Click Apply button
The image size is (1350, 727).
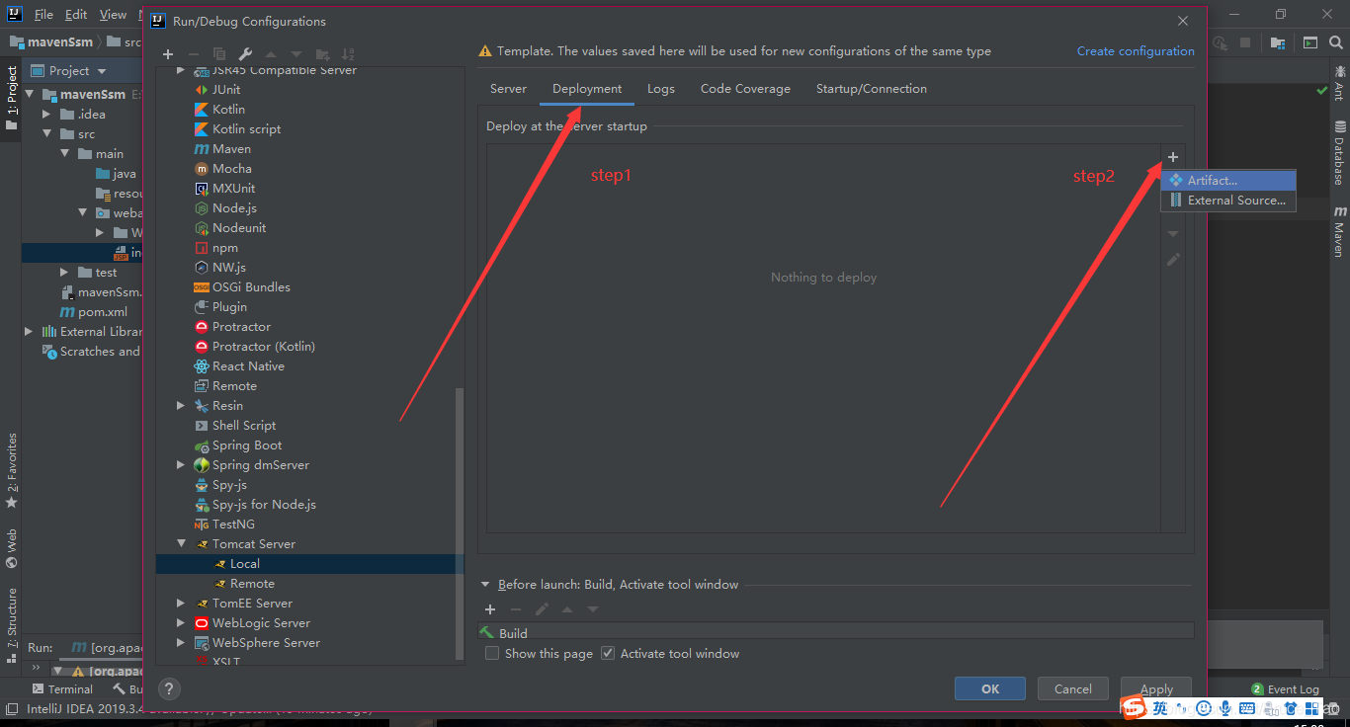click(x=1156, y=689)
